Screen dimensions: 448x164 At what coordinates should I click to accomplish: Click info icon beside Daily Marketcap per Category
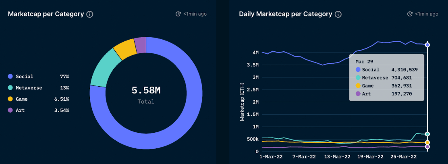pos(338,14)
